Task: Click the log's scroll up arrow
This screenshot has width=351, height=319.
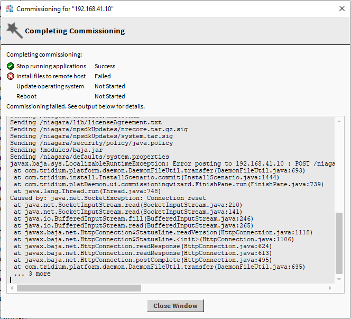Action: [x=339, y=122]
